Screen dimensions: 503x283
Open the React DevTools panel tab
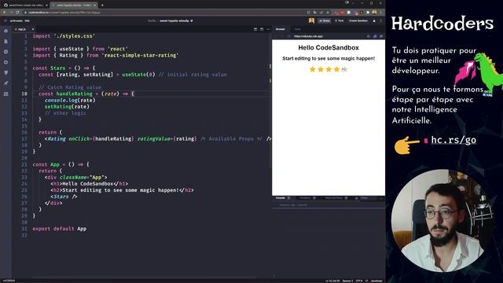coord(333,198)
